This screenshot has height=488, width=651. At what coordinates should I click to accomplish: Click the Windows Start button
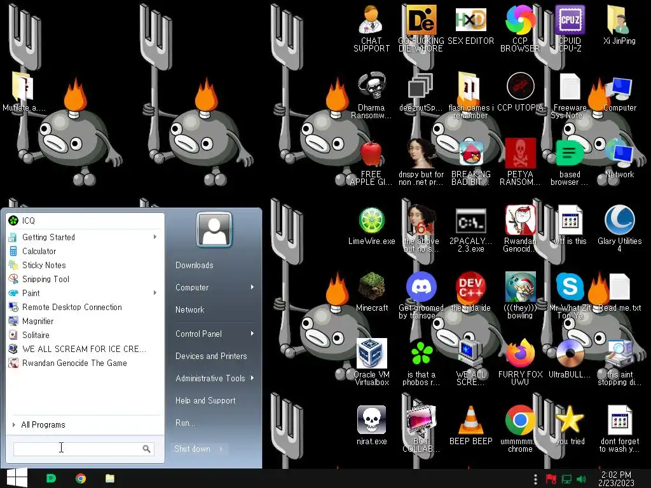[x=17, y=478]
